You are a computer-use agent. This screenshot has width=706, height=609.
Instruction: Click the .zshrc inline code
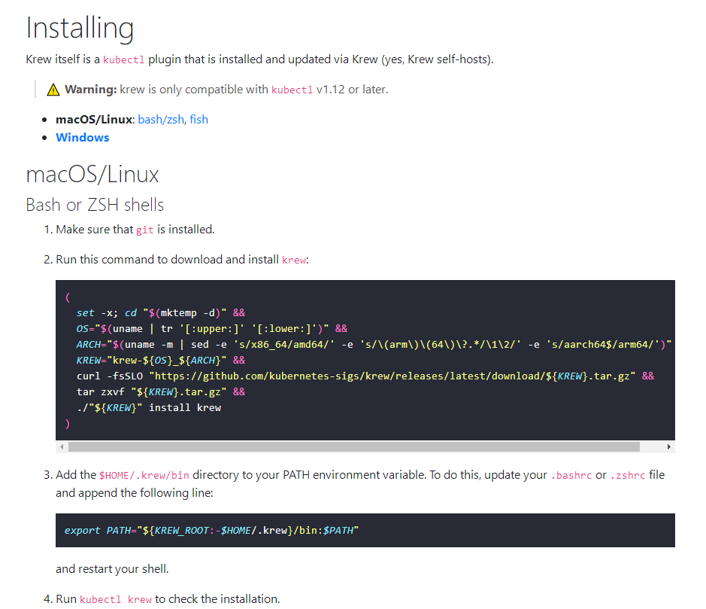point(628,475)
